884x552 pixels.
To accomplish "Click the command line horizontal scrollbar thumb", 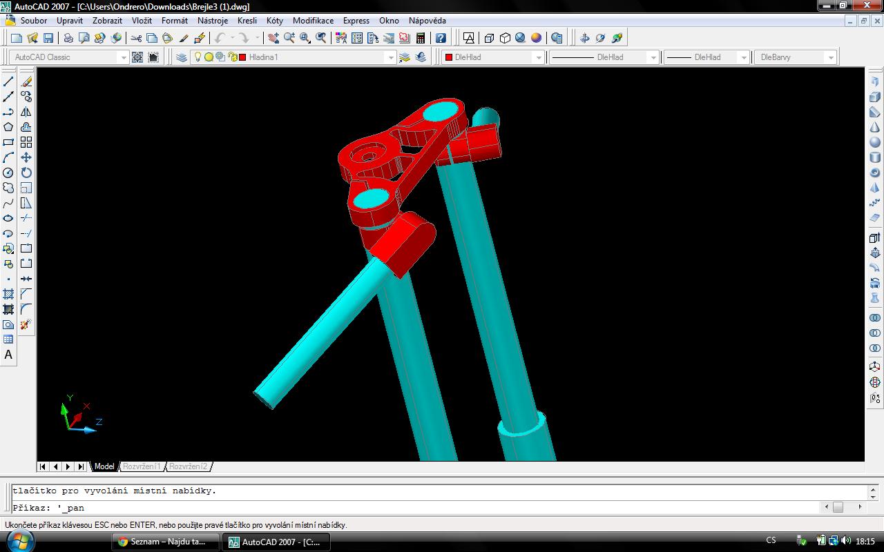I will pyautogui.click(x=838, y=507).
